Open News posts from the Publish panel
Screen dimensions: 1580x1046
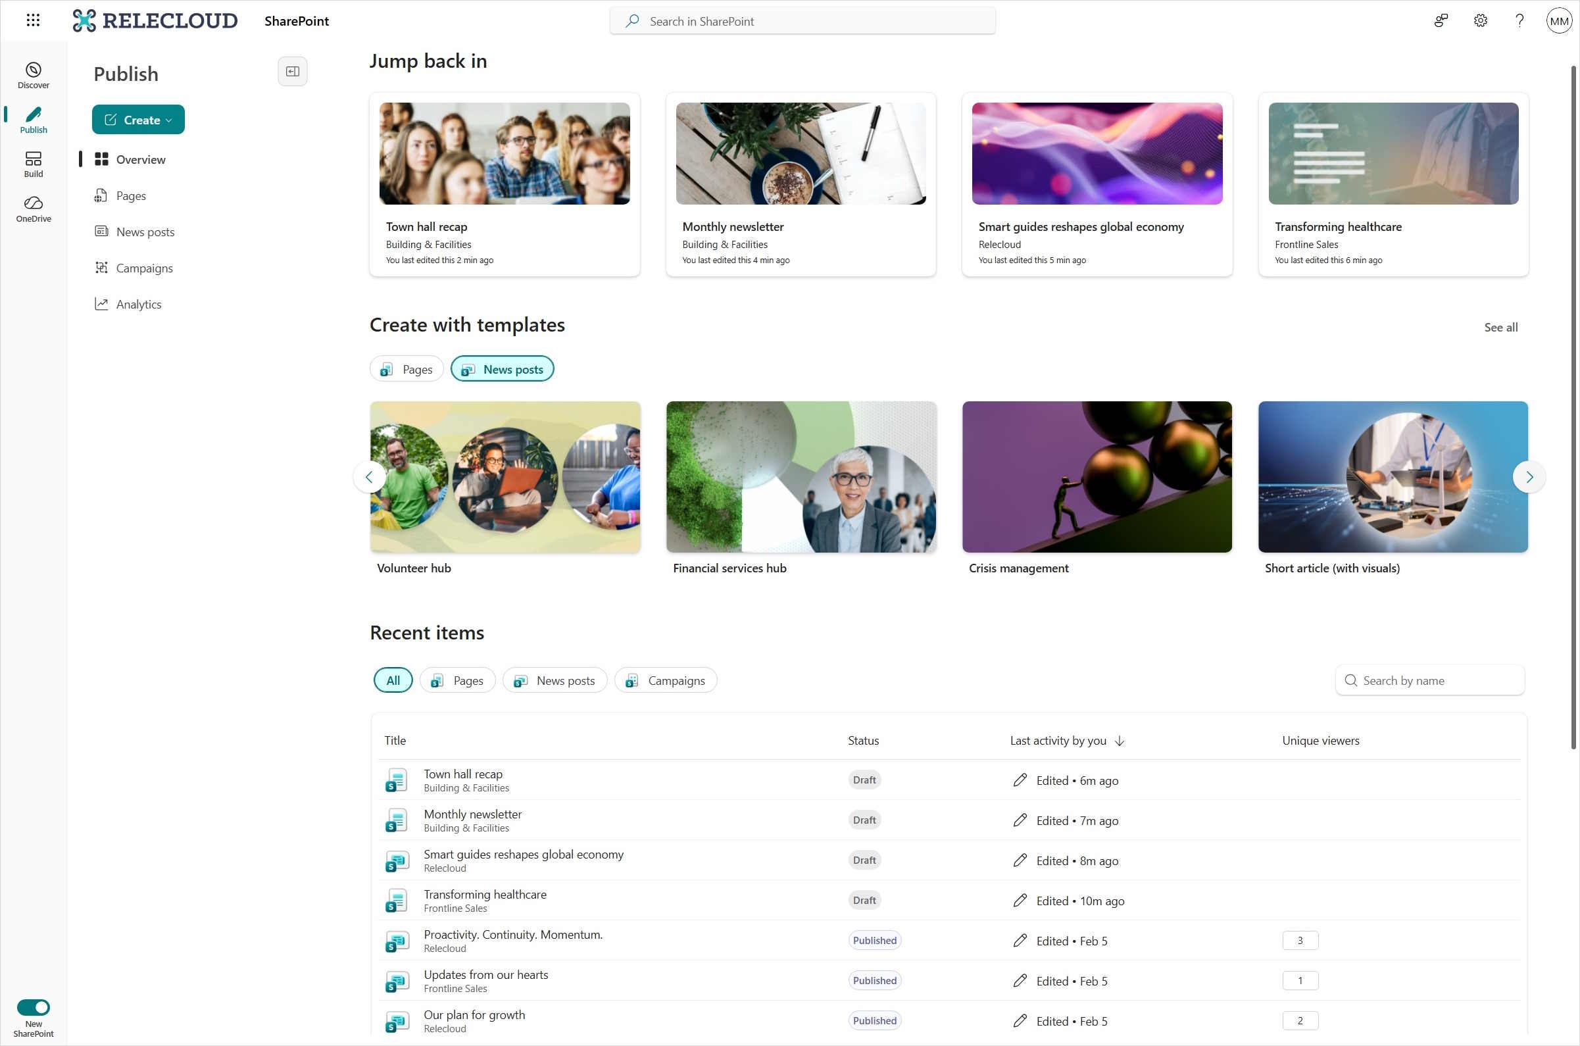pos(145,232)
